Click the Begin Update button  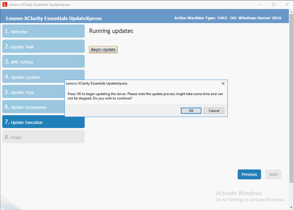(x=103, y=50)
